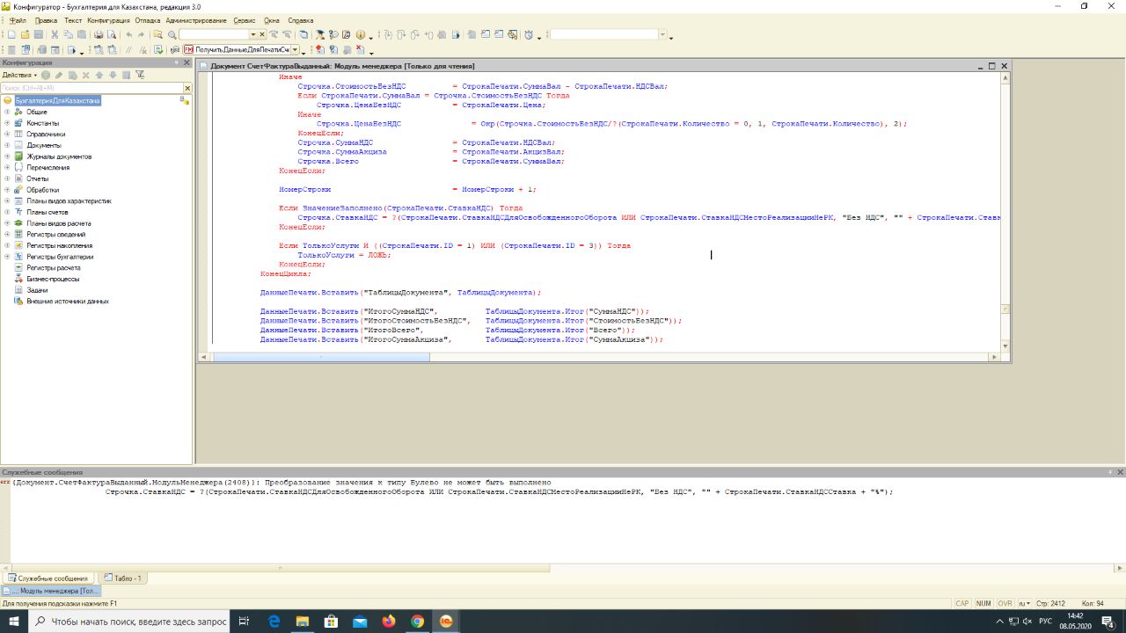Open the Действия dropdown menu
1126x633 pixels.
[18, 76]
